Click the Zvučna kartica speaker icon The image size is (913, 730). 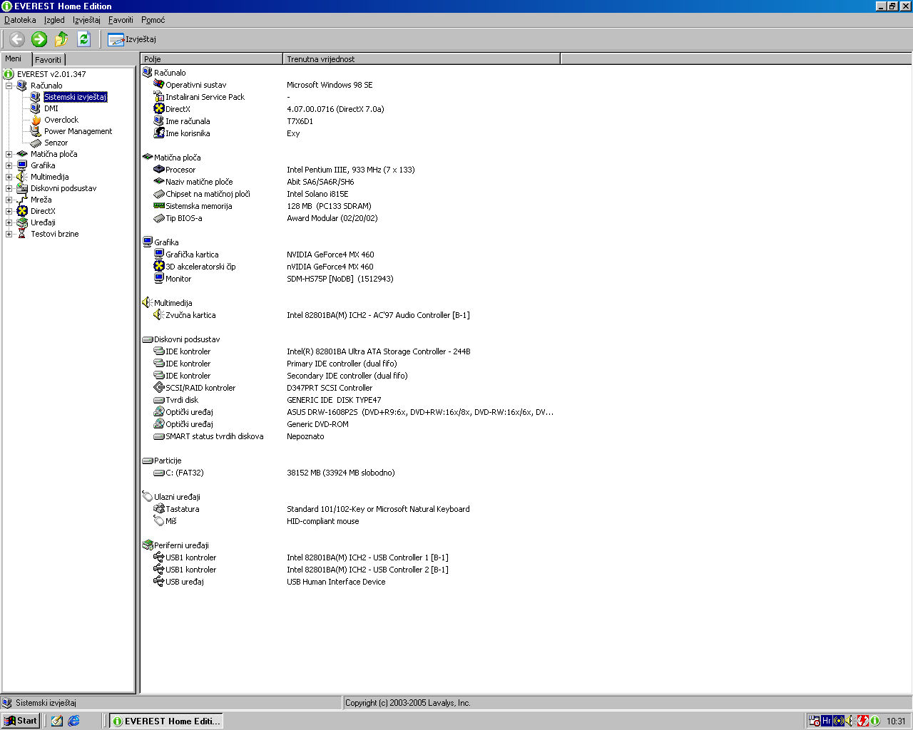coord(159,314)
